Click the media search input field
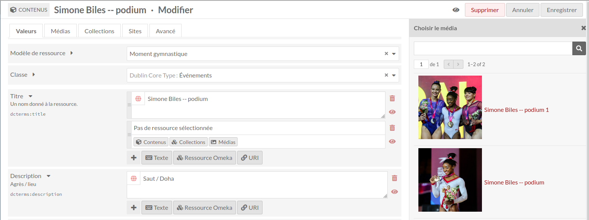Screen dimensions: 589x220 (x=493, y=48)
